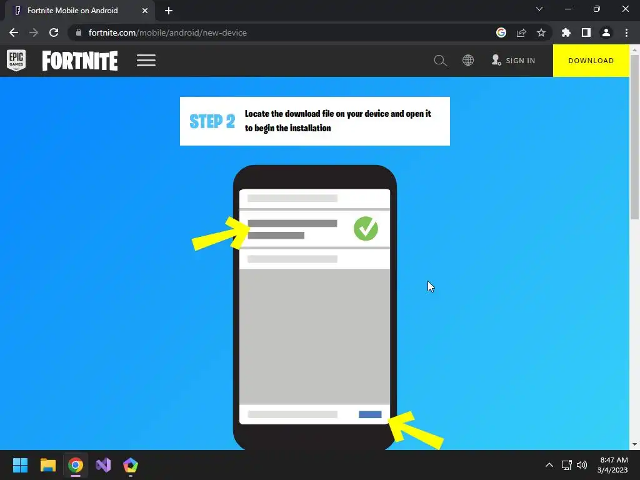
Task: Open File Explorer from taskbar
Action: pyautogui.click(x=47, y=465)
